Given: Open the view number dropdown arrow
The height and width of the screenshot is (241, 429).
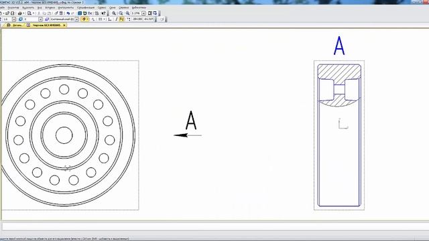Looking at the screenshot, I should click(40, 19).
